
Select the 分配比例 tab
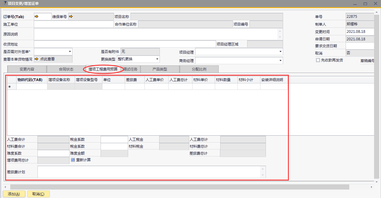click(x=199, y=69)
